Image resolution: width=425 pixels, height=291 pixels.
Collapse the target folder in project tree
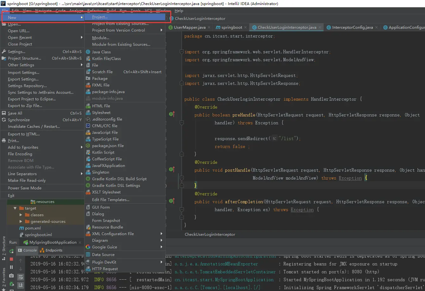(15, 208)
